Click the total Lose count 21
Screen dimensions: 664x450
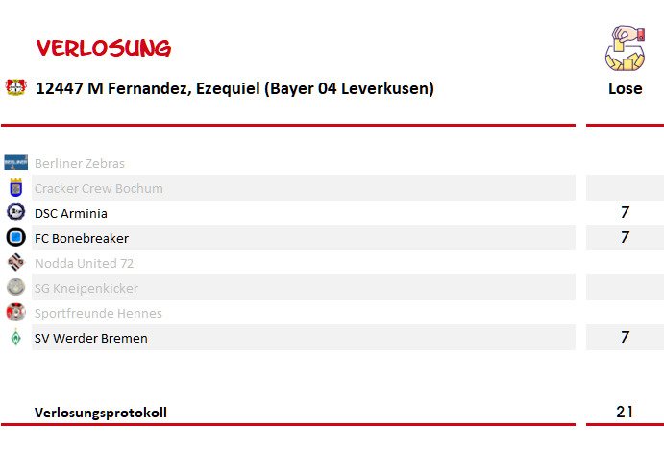click(625, 412)
